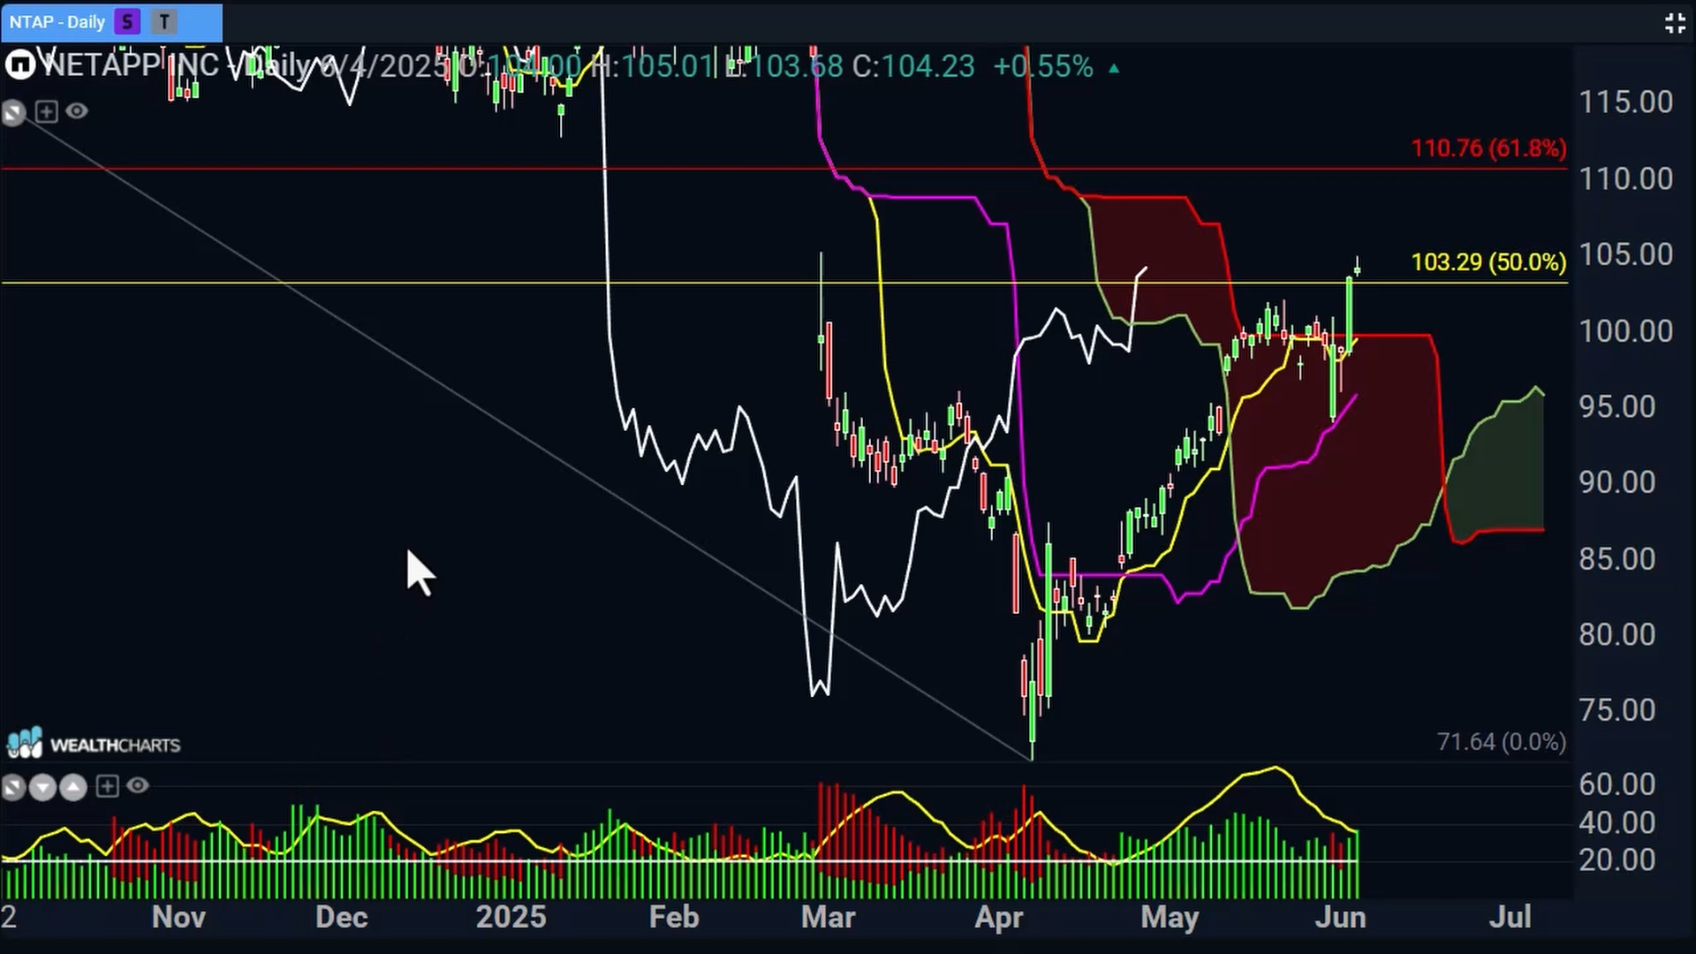This screenshot has width=1696, height=954.
Task: Maximize the main price pane via arrows icon
Action: tap(13, 112)
